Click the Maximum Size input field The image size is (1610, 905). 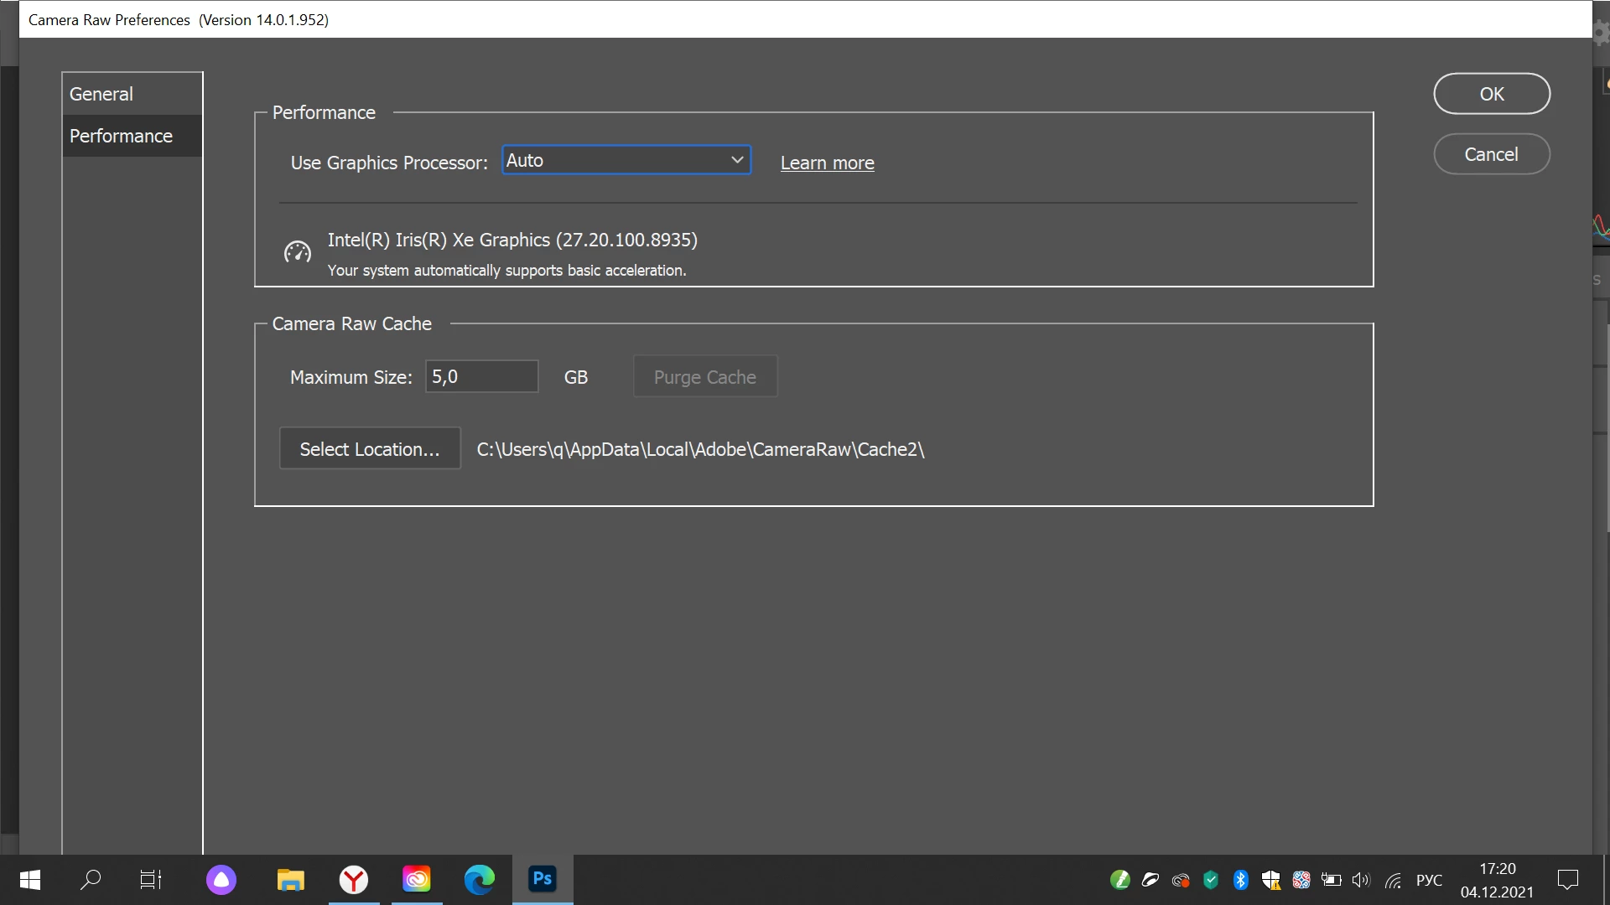(x=481, y=377)
